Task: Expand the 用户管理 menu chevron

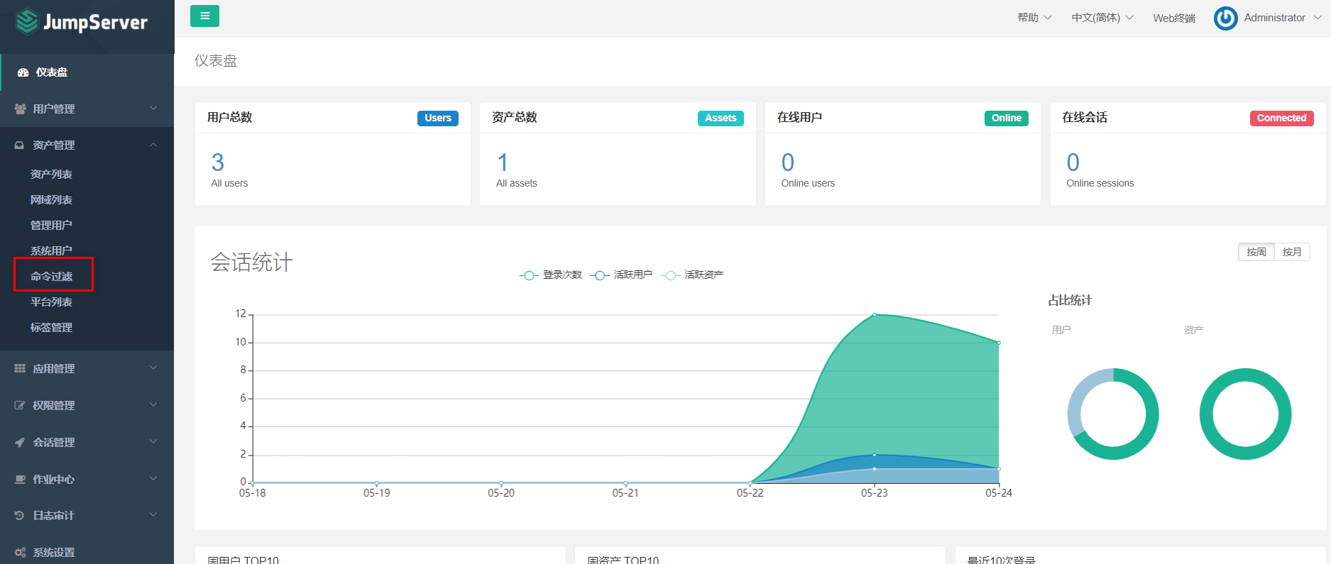Action: pyautogui.click(x=153, y=108)
